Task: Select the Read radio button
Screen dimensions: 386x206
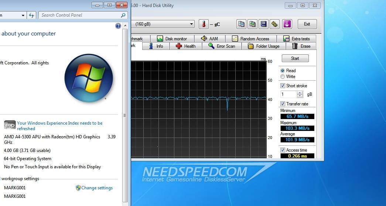Action: point(283,71)
